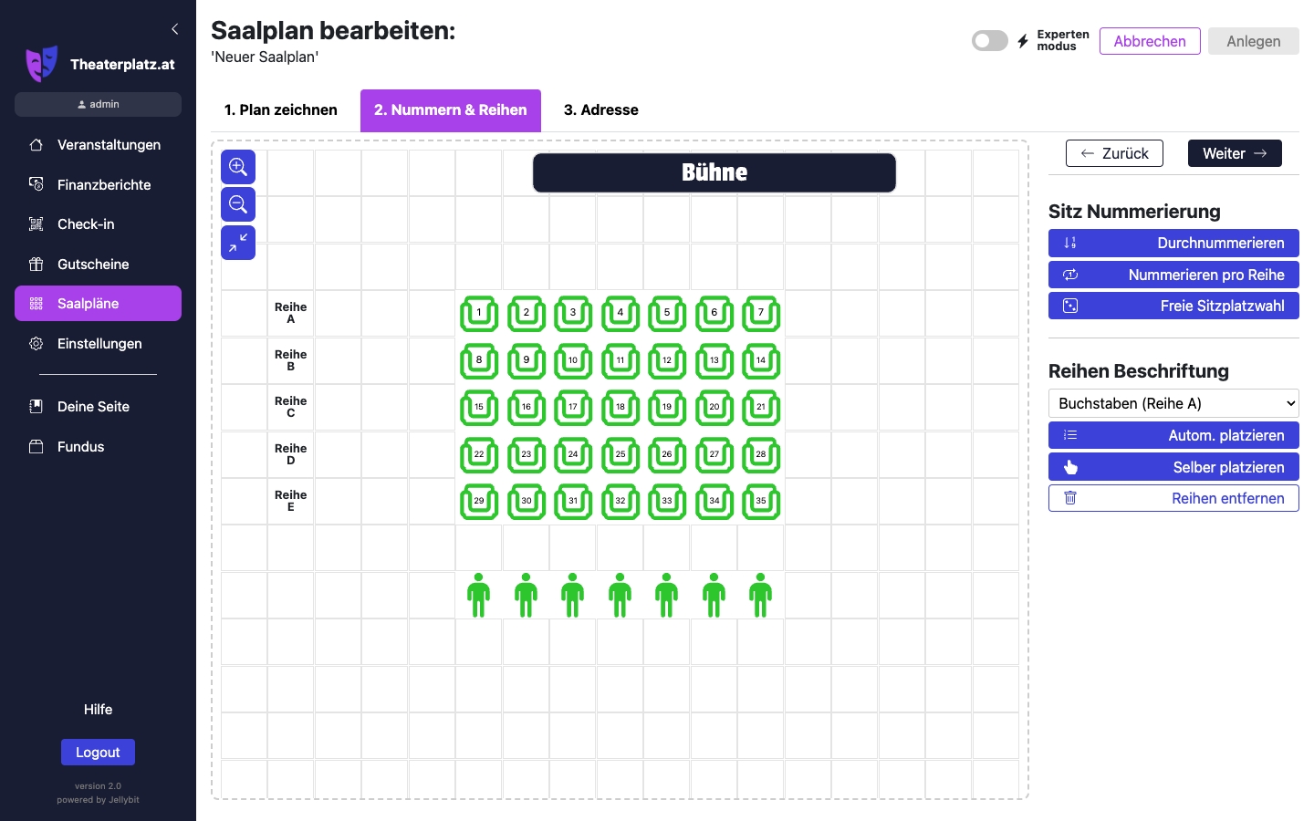Select the zoom-out magnifier tool
The image size is (1314, 821).
coord(238,204)
